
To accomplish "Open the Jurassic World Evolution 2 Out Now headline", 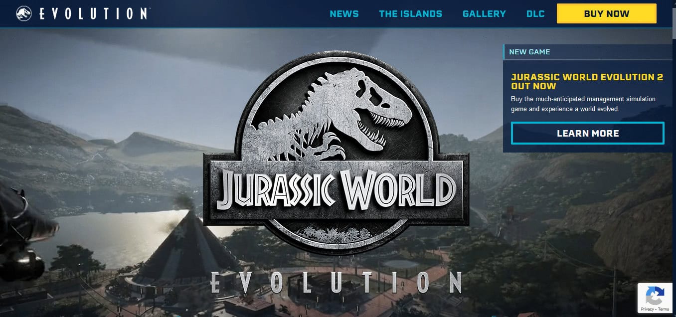I will [x=587, y=82].
